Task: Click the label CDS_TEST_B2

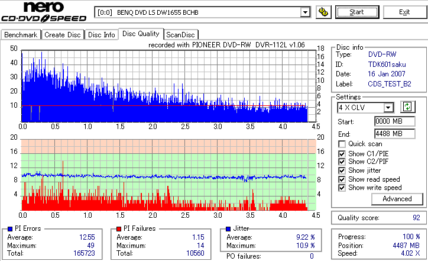Action: pyautogui.click(x=390, y=84)
